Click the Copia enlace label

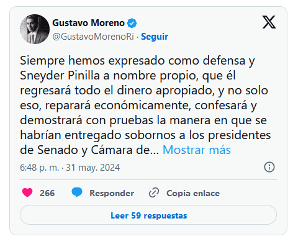[193, 193]
